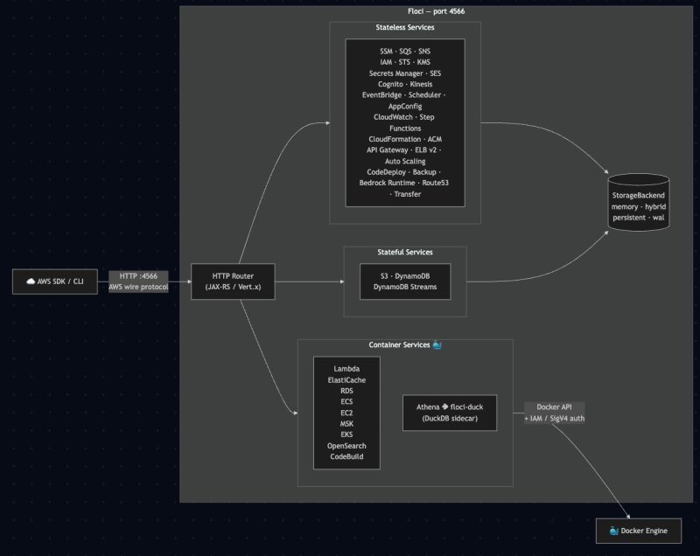
Task: Click the 'memory · hybrid' storage text
Action: (639, 206)
